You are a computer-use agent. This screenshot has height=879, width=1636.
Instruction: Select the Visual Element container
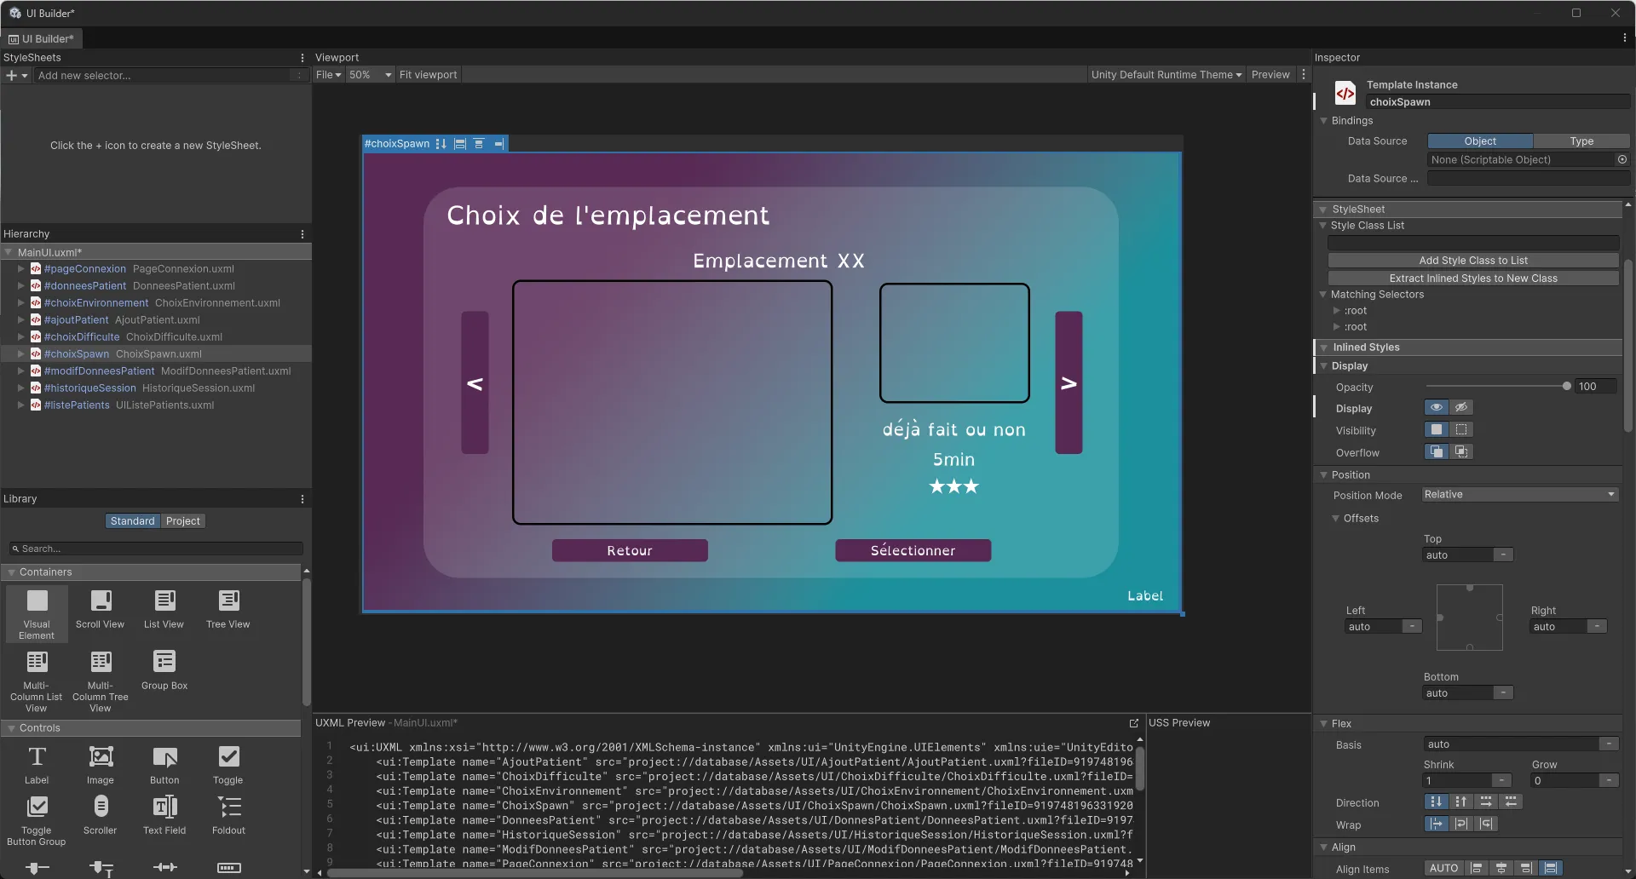click(x=37, y=613)
